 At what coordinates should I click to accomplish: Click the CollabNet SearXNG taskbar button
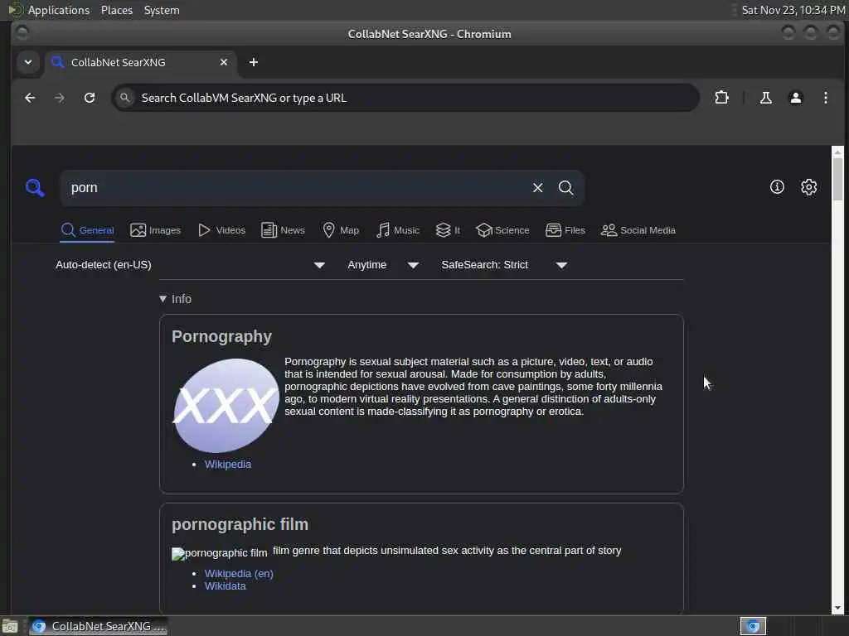(x=98, y=626)
